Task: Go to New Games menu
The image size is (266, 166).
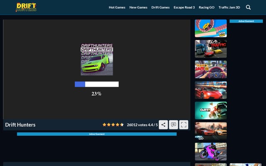Action: [x=138, y=7]
